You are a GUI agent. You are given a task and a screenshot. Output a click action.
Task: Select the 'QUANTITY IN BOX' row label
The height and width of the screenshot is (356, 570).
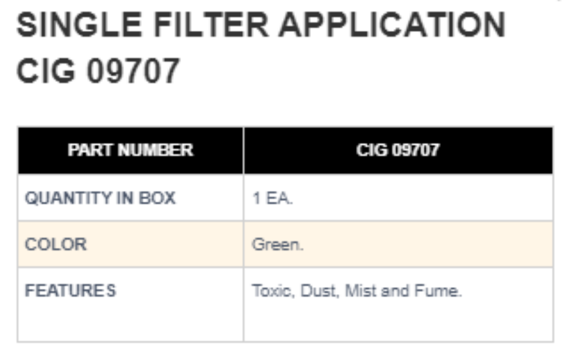click(x=100, y=198)
